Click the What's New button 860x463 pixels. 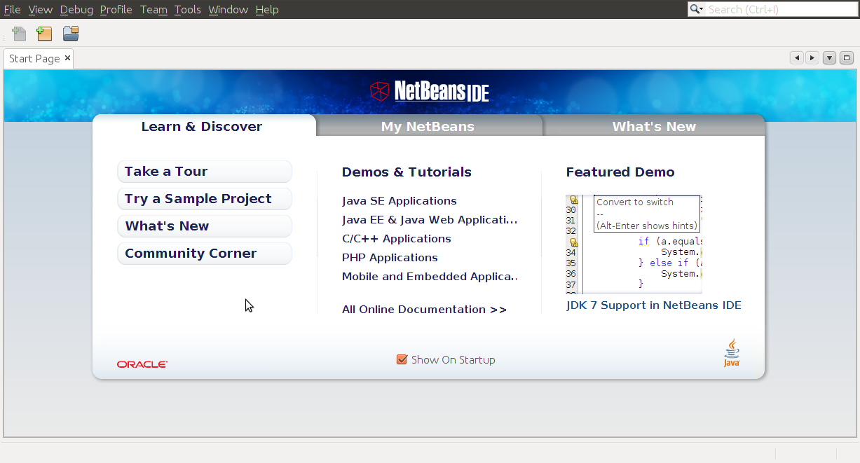pyautogui.click(x=205, y=226)
